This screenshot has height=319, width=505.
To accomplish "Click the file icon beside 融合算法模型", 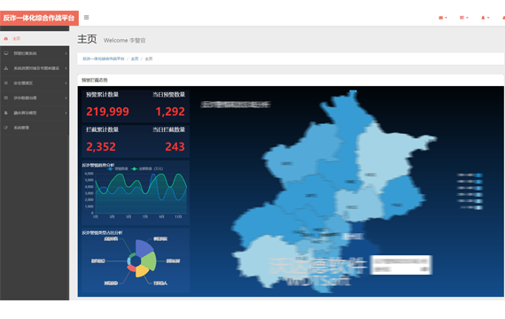I will click(x=6, y=113).
